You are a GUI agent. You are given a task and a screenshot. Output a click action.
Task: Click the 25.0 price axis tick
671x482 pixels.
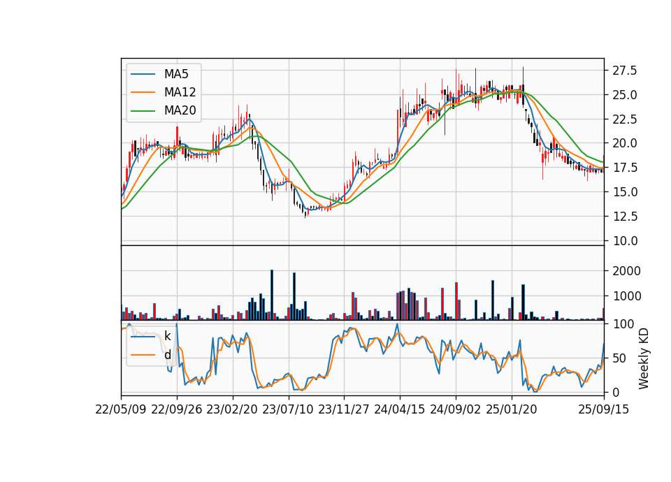coord(625,95)
